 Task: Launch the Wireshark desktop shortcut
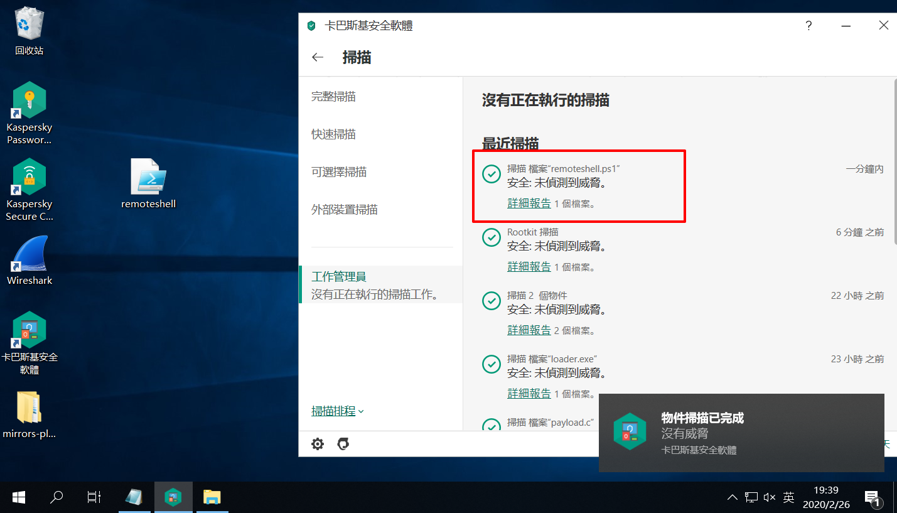click(30, 261)
